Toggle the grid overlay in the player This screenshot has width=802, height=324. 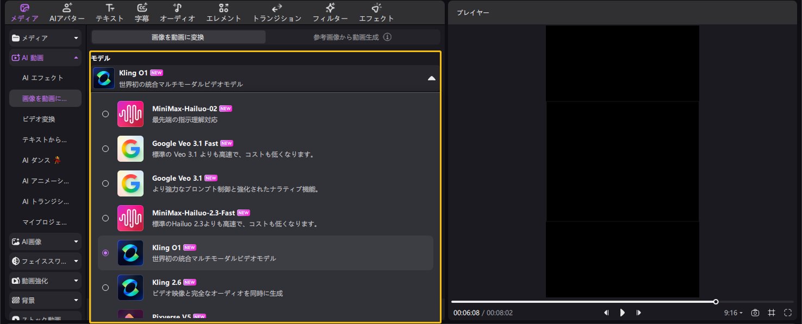(771, 313)
